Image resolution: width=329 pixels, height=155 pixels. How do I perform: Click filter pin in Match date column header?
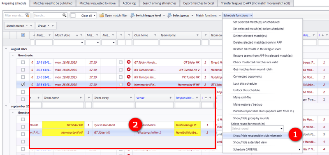tap(81, 35)
